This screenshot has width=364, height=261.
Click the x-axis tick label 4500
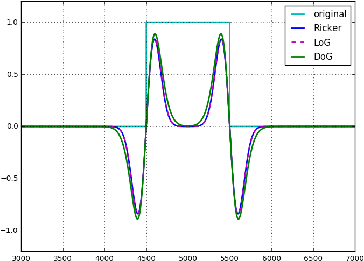146,258
